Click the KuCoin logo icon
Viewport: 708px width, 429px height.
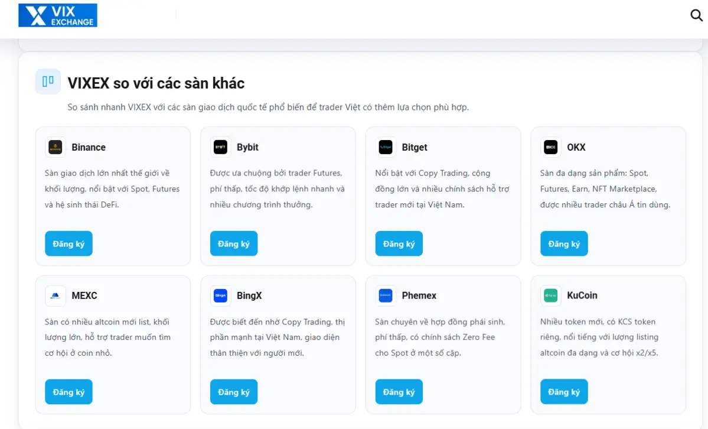[x=551, y=295]
